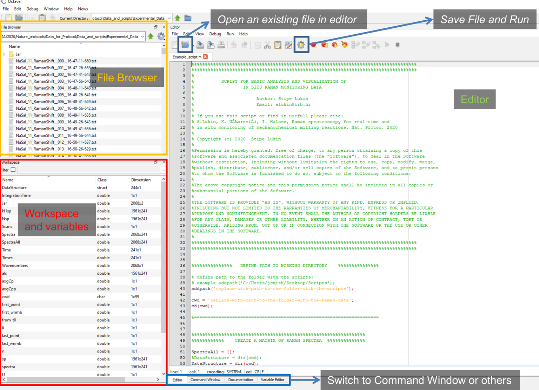The width and height of the screenshot is (539, 390).
Task: Undock the File Browser panel
Action: 156,27
